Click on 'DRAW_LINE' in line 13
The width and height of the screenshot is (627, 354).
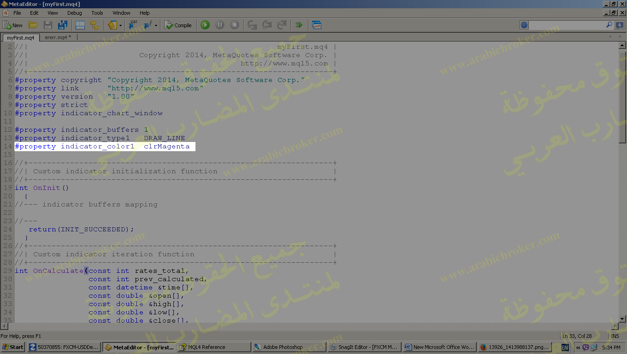point(165,138)
